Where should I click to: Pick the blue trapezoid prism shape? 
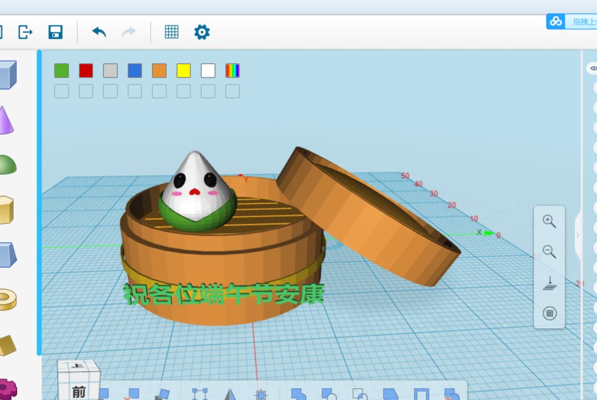click(8, 254)
